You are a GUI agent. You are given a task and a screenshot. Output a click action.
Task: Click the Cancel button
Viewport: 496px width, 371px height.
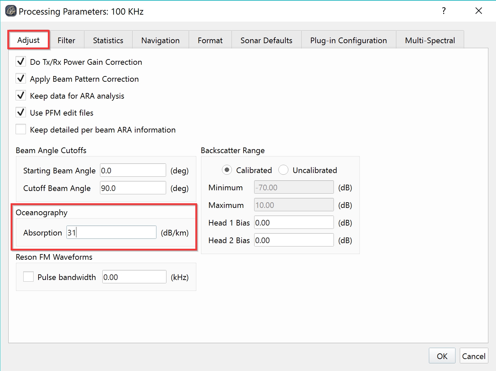(x=473, y=356)
